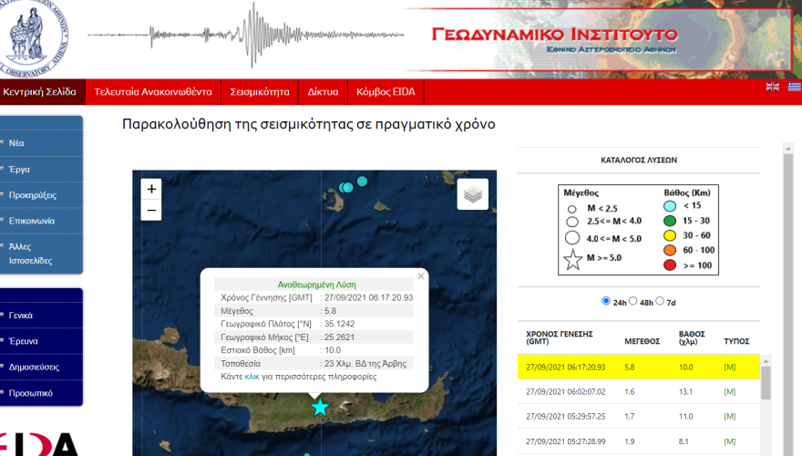Click the magnitude value 5.8 in the popup
Image resolution: width=802 pixels, height=456 pixels.
[x=331, y=311]
